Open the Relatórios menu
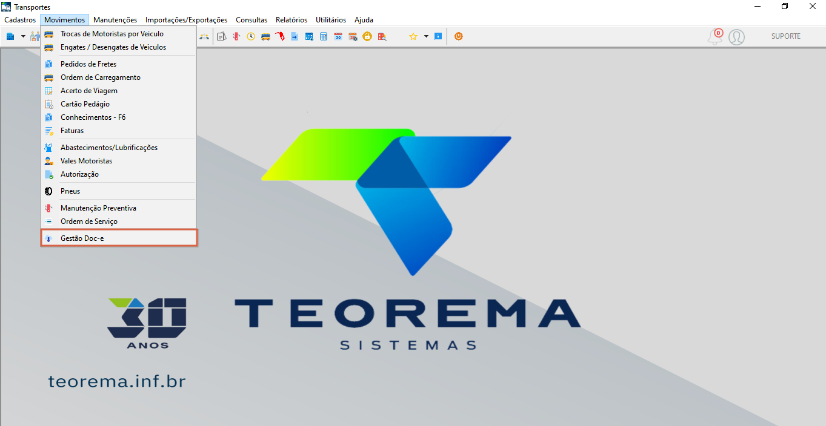The height and width of the screenshot is (426, 826). [x=291, y=20]
